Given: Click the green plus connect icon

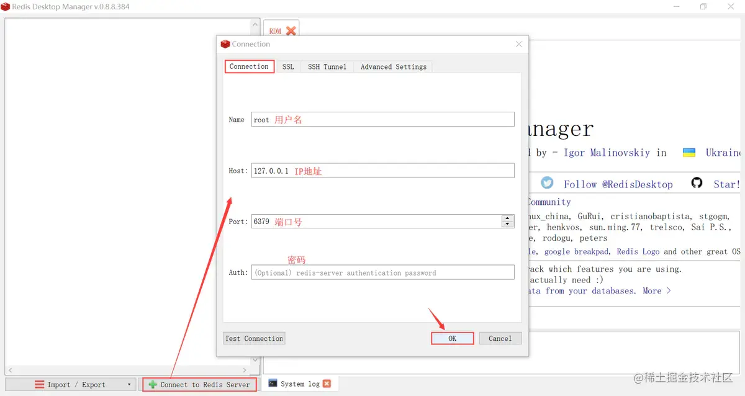Looking at the screenshot, I should click(x=153, y=384).
